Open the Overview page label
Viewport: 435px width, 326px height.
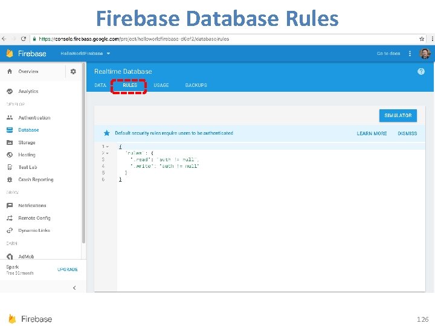(28, 71)
